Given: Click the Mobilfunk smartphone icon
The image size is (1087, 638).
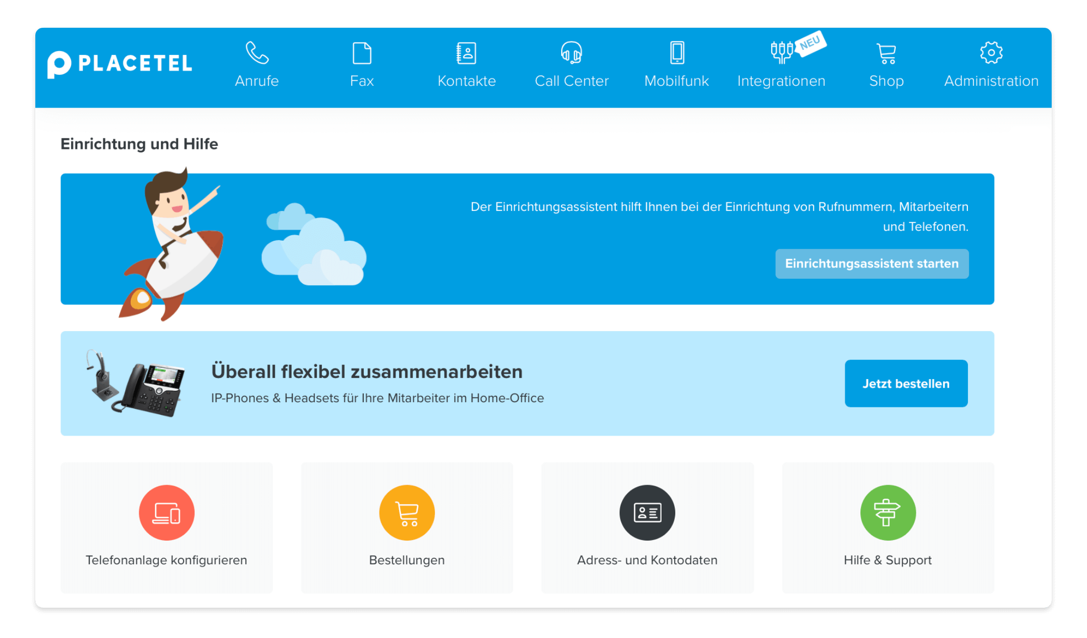Looking at the screenshot, I should (677, 53).
